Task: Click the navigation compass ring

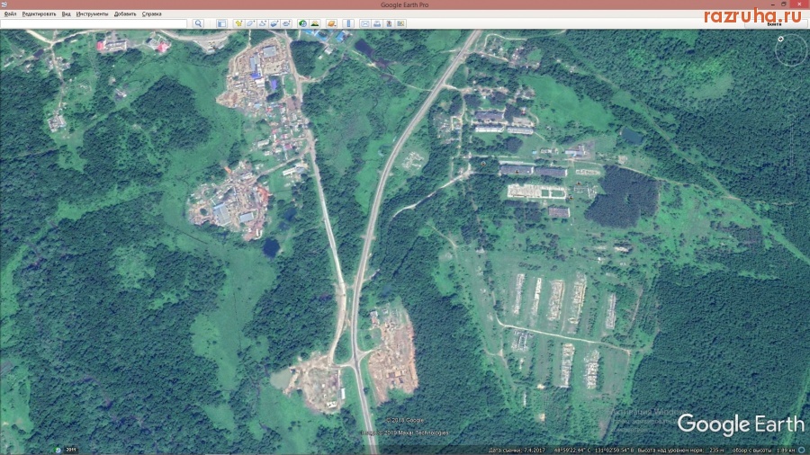Action: [x=791, y=51]
